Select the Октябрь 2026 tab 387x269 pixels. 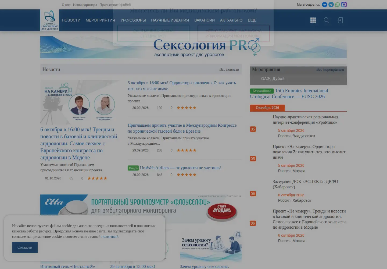click(267, 108)
